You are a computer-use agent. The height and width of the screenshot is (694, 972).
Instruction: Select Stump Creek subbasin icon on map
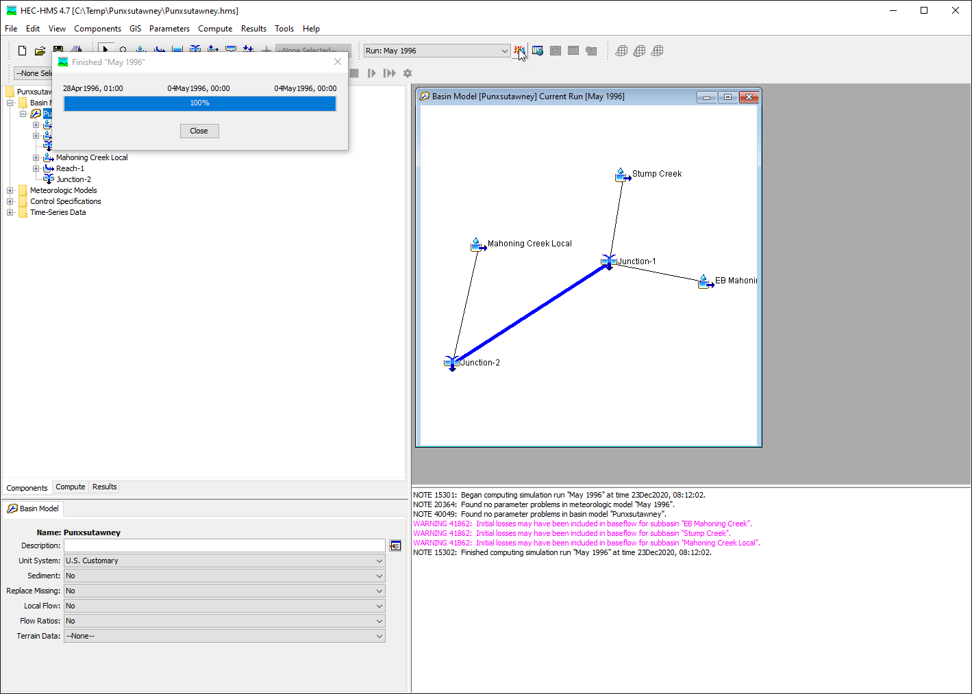[622, 175]
